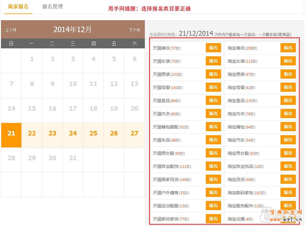Sign up for 淘宝箱包 category
The width and height of the screenshot is (305, 226).
tap(288, 127)
